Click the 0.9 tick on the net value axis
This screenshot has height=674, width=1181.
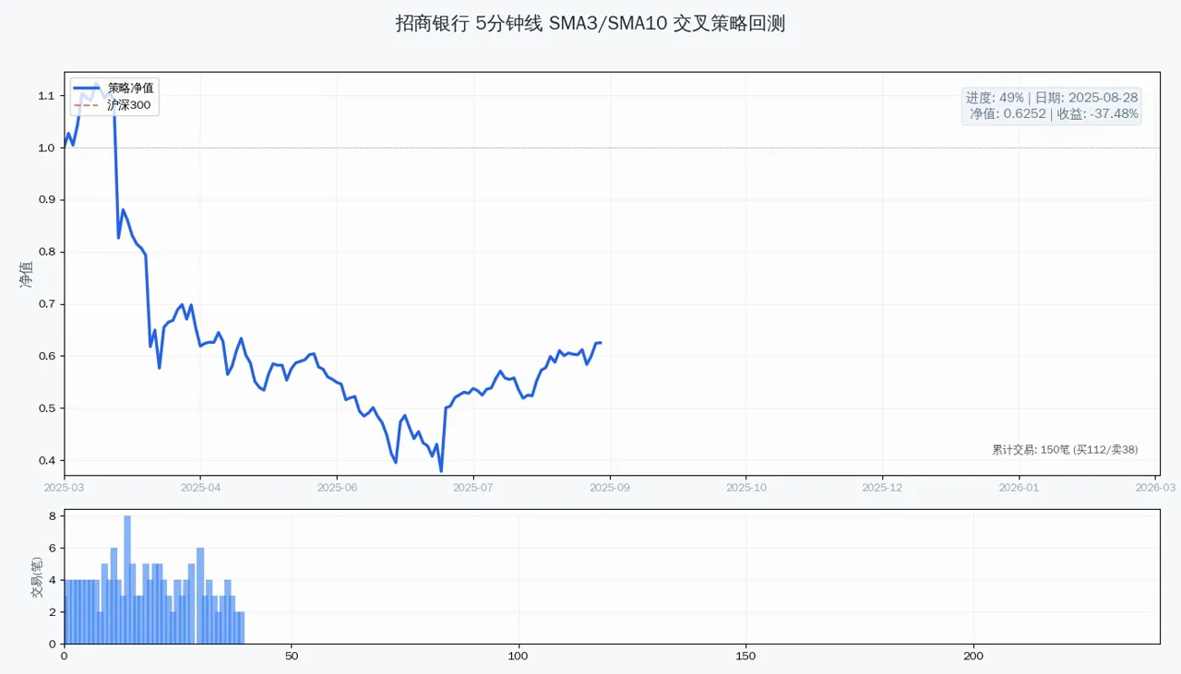47,200
